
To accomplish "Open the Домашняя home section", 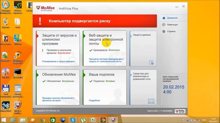I will 172,18.
